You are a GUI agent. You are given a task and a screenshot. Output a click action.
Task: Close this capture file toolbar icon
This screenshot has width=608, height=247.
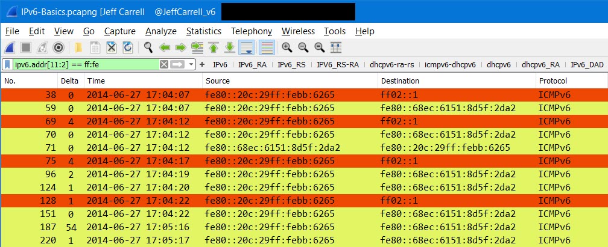click(x=112, y=47)
